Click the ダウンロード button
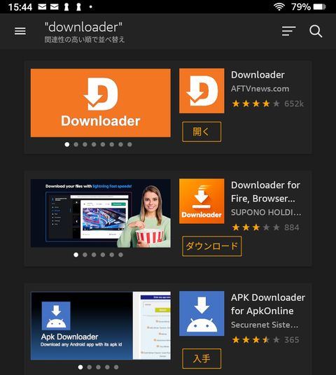 tap(212, 246)
